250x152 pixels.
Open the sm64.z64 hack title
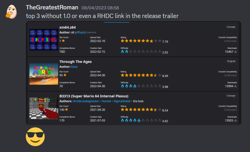[67, 27]
